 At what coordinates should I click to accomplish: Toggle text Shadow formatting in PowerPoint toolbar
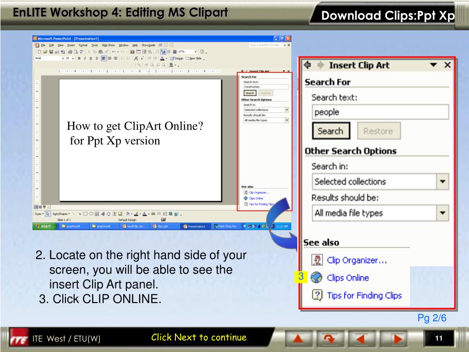(x=97, y=58)
